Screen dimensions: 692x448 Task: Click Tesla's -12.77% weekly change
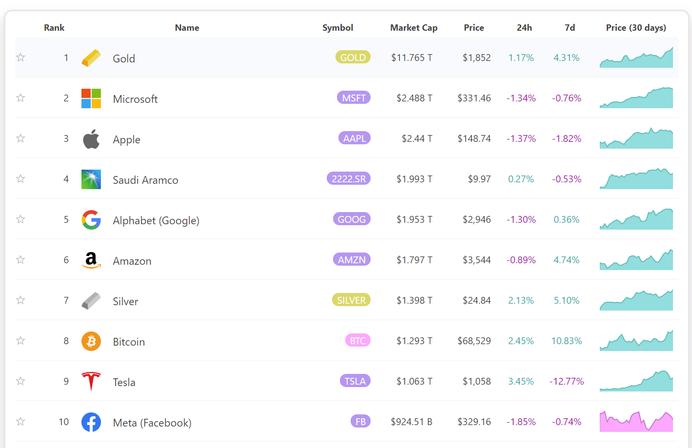click(x=567, y=381)
